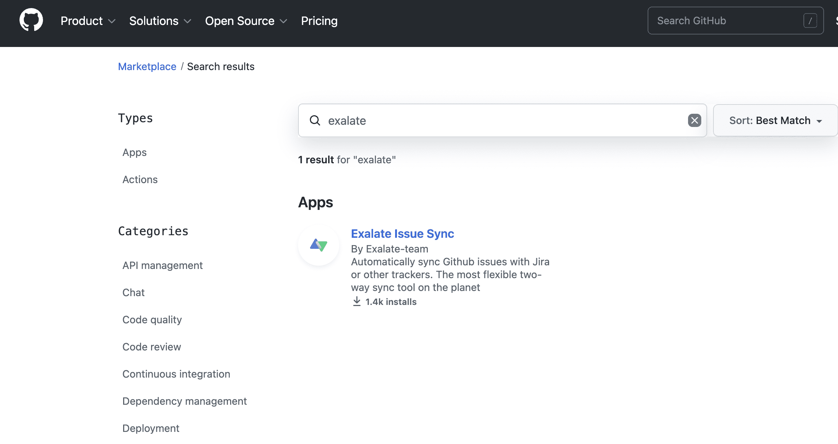Click the Solutions menu chevron

[x=187, y=21]
